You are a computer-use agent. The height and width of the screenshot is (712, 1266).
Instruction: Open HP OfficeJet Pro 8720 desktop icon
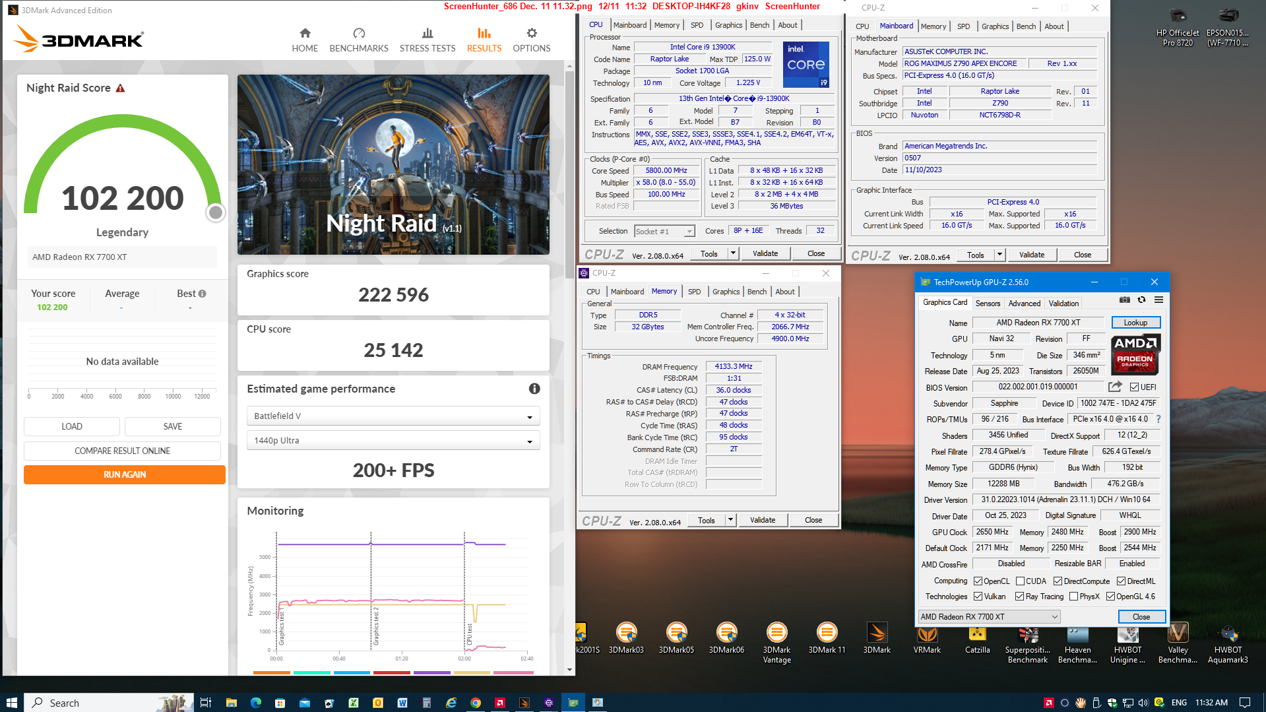[1178, 28]
